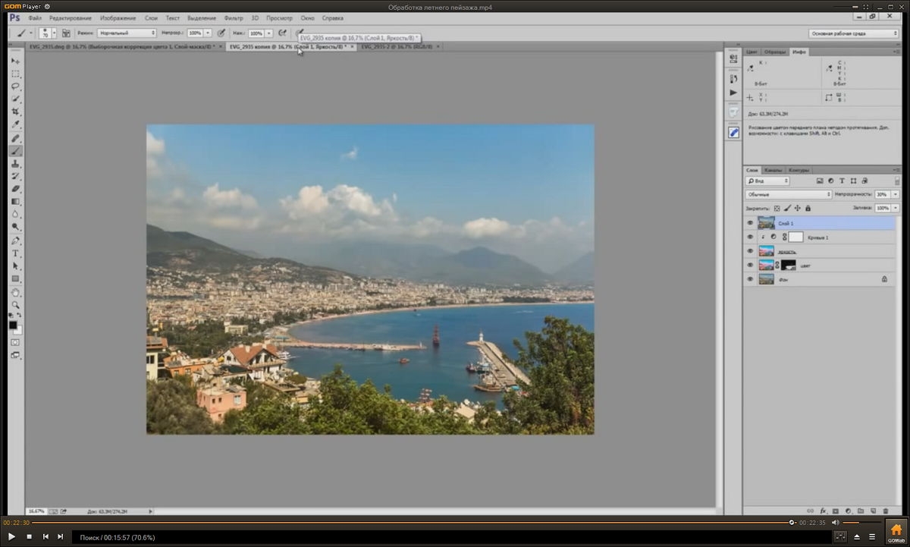Toggle pressure for opacity icon
This screenshot has height=547, width=910.
[x=221, y=33]
